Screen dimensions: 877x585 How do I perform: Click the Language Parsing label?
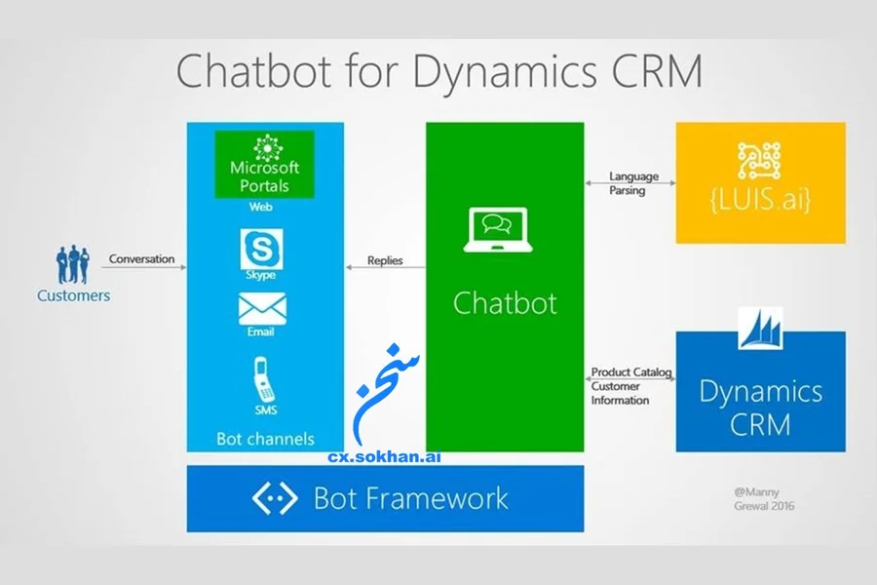(x=633, y=183)
